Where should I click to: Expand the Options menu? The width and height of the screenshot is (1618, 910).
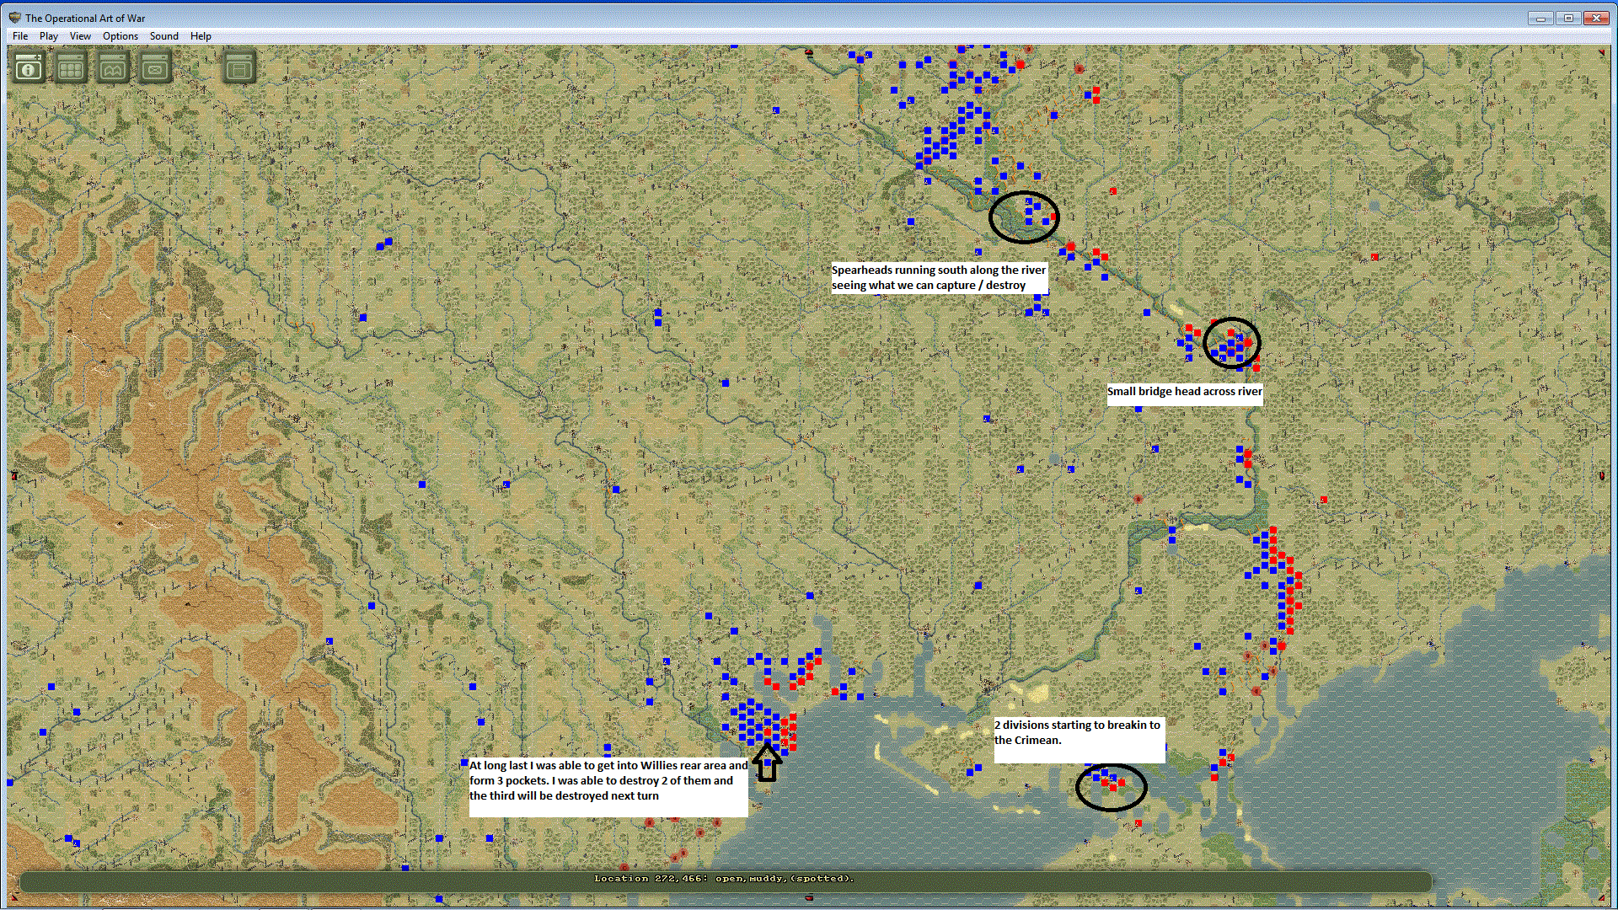click(x=121, y=36)
